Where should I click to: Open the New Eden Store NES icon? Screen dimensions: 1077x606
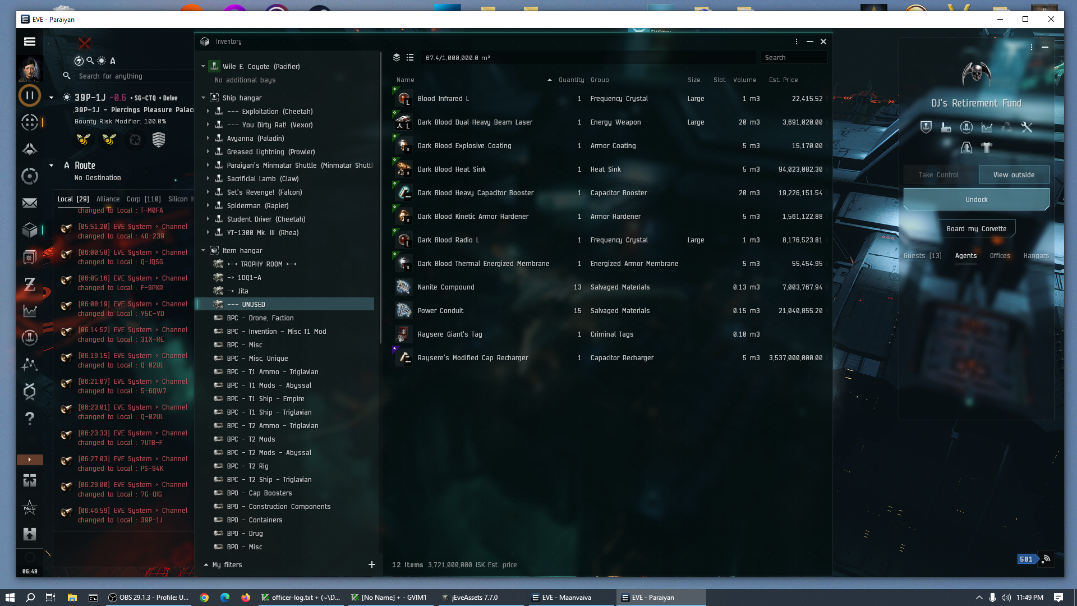click(x=30, y=508)
